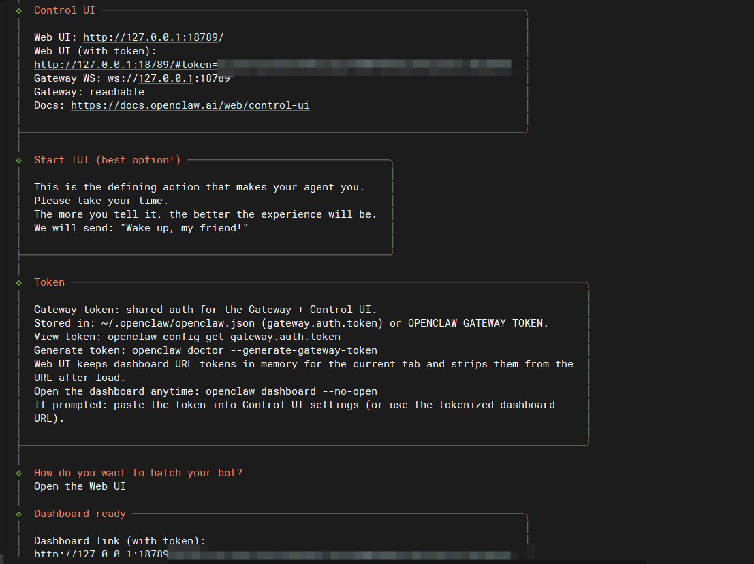754x564 pixels.
Task: Click the diamond marker beside Start TUI
Action: pyautogui.click(x=19, y=161)
